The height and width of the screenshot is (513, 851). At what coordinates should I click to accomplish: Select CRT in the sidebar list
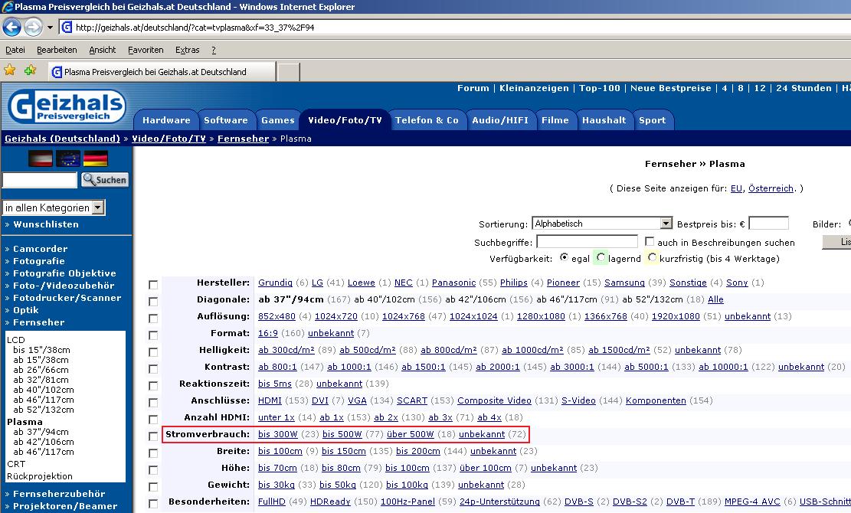pyautogui.click(x=16, y=464)
